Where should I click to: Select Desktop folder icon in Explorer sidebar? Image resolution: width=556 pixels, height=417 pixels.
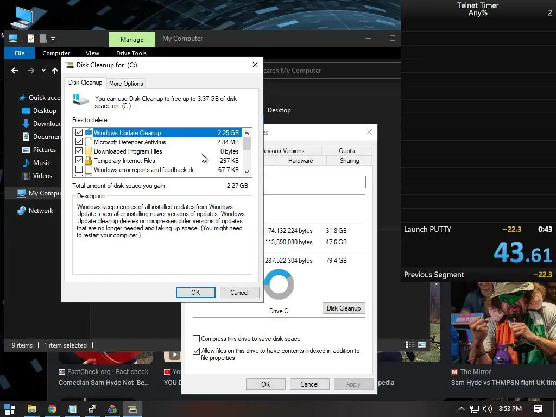[x=26, y=111]
